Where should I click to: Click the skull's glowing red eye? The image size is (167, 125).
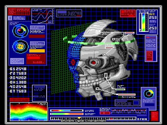tap(94, 63)
